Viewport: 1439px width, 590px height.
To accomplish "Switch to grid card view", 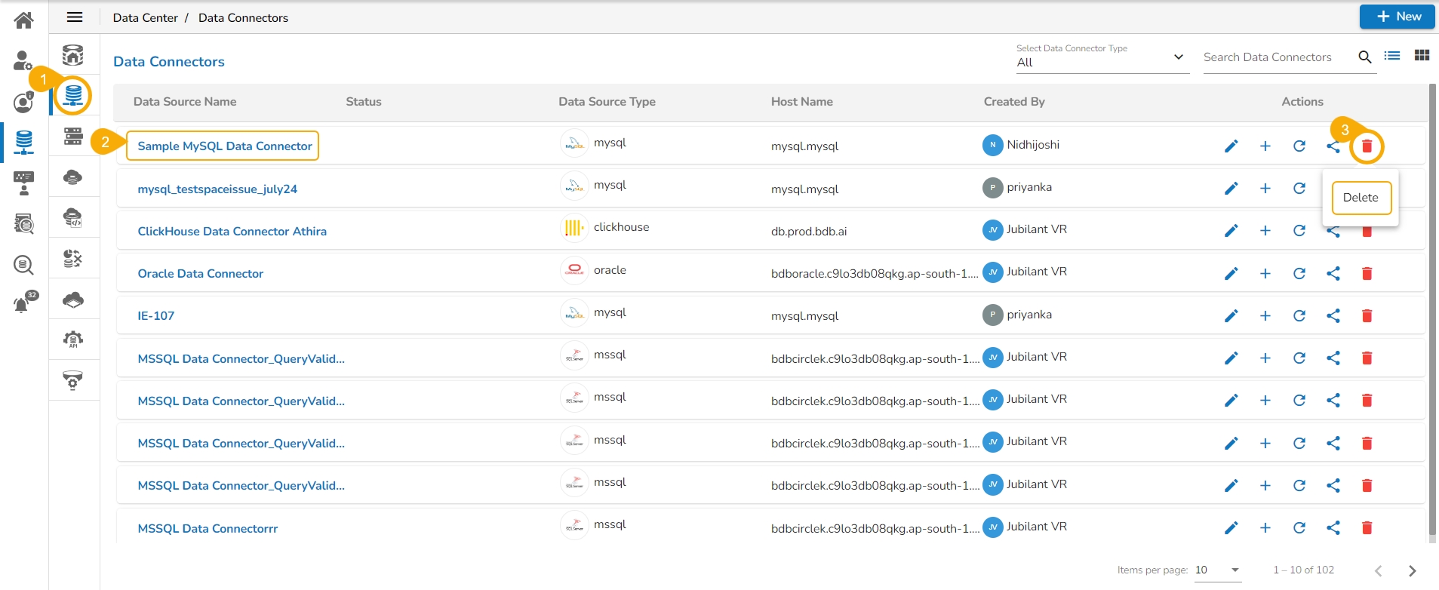I will point(1422,56).
